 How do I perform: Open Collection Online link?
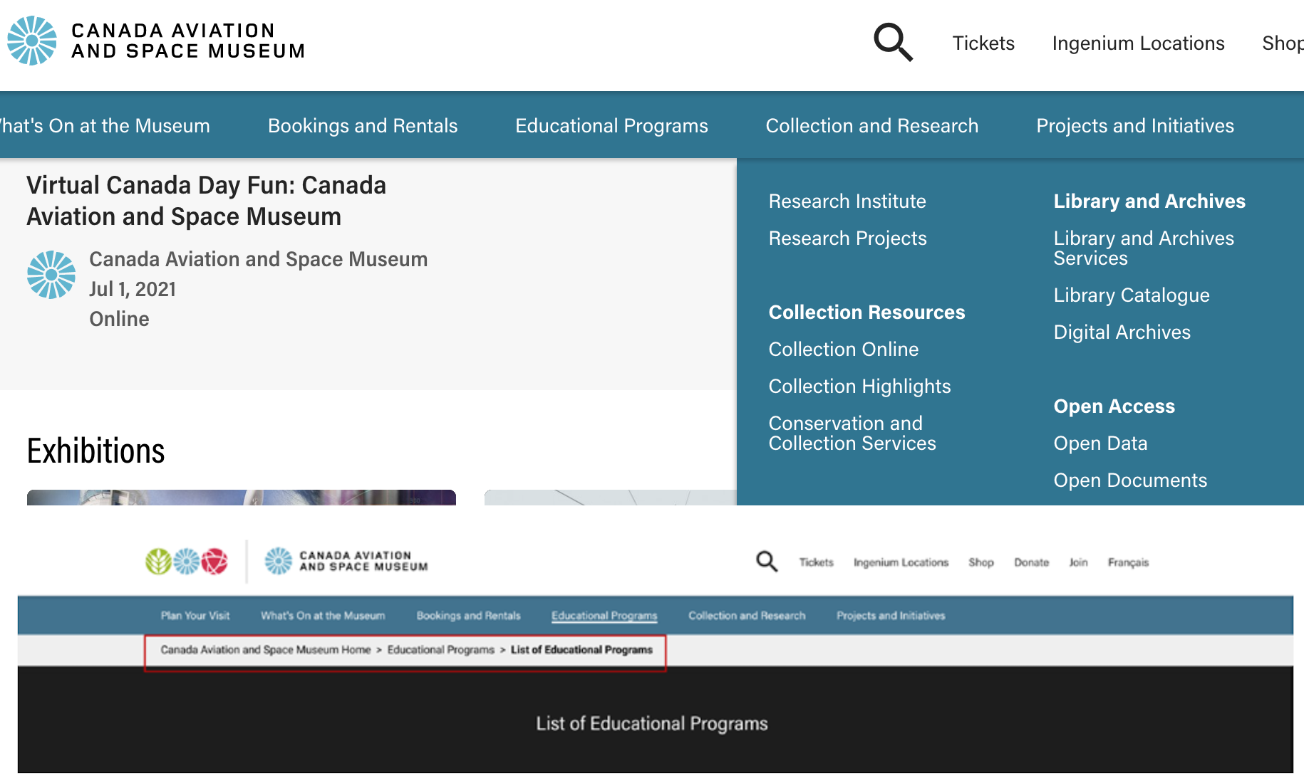coord(844,349)
